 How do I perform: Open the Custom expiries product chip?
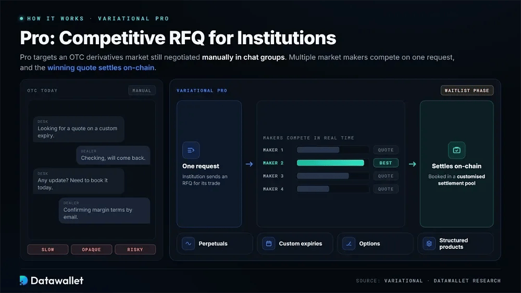click(295, 244)
